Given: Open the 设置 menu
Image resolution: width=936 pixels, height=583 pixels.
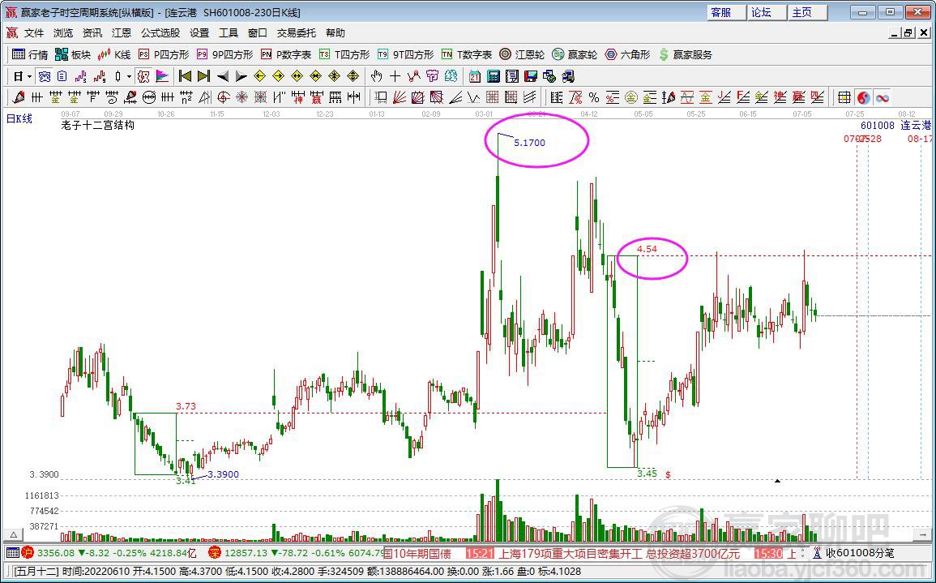Looking at the screenshot, I should click(199, 33).
